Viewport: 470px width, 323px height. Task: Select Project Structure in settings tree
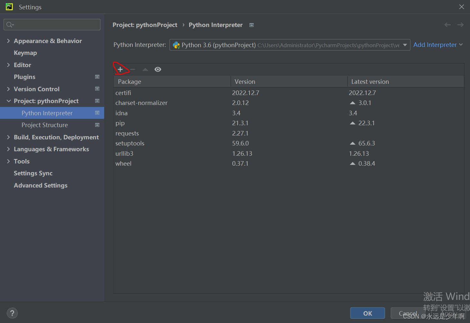click(x=52, y=125)
